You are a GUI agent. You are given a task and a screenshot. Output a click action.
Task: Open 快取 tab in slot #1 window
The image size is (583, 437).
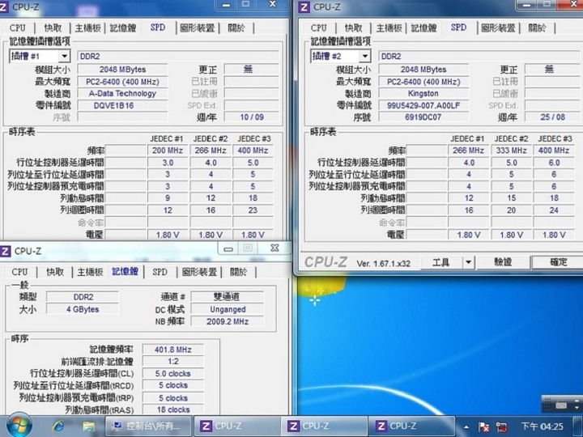point(53,28)
